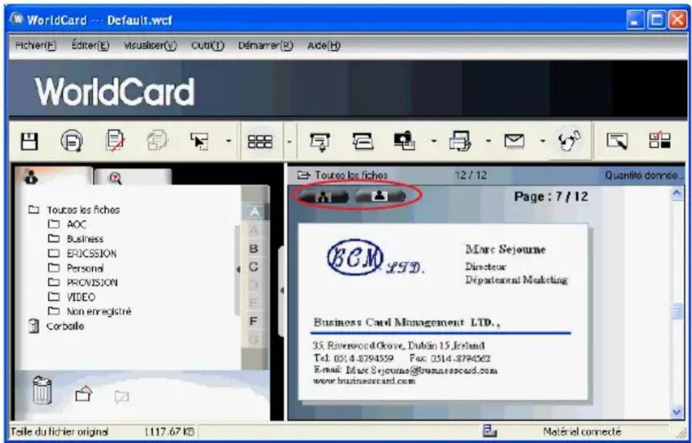
Task: Jump to letter C in index
Action: pos(254,267)
